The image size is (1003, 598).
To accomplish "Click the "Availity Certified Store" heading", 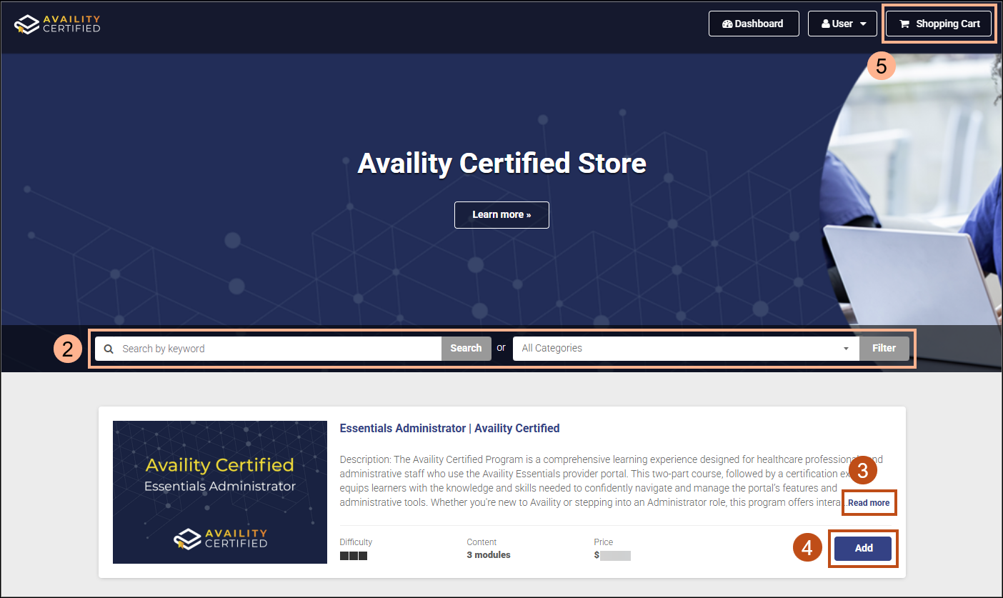I will point(501,164).
